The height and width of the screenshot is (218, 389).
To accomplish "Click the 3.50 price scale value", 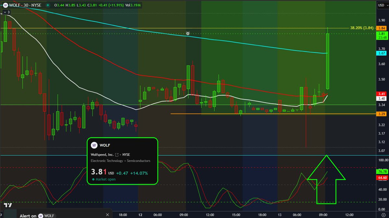I will (381, 79).
